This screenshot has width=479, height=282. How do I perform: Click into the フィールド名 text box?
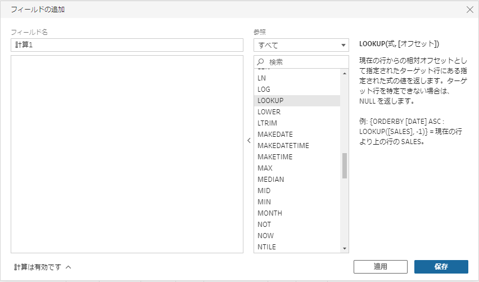[x=127, y=45]
